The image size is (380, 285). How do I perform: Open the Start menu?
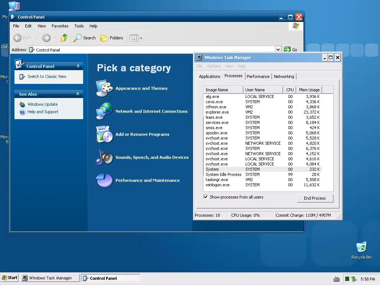point(10,278)
